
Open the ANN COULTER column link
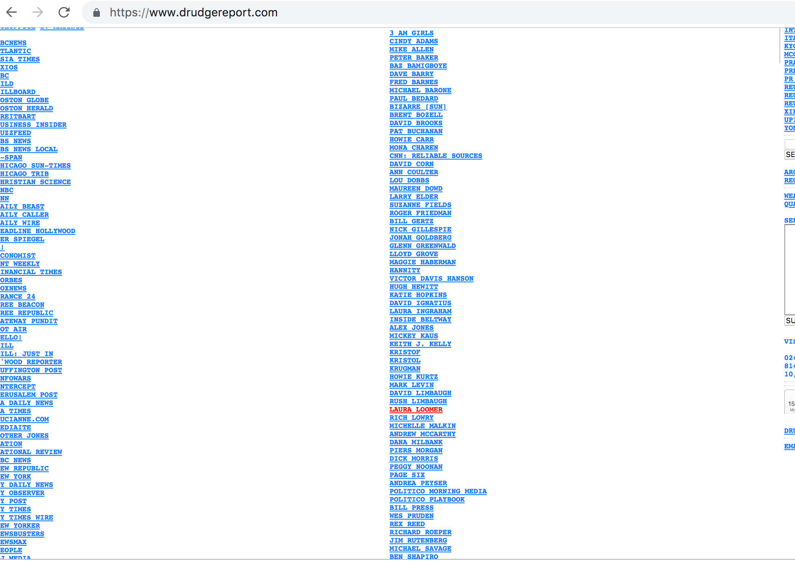point(413,172)
